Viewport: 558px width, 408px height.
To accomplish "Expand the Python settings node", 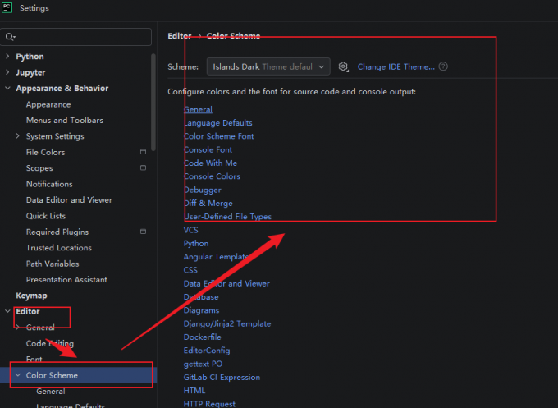I will [x=7, y=57].
